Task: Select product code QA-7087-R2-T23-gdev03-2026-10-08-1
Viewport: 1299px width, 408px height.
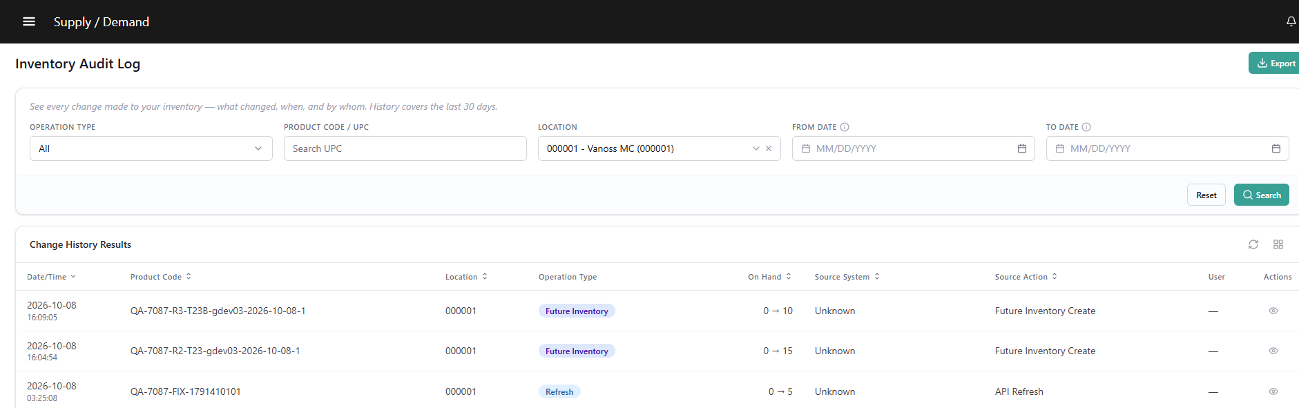Action: click(x=215, y=351)
